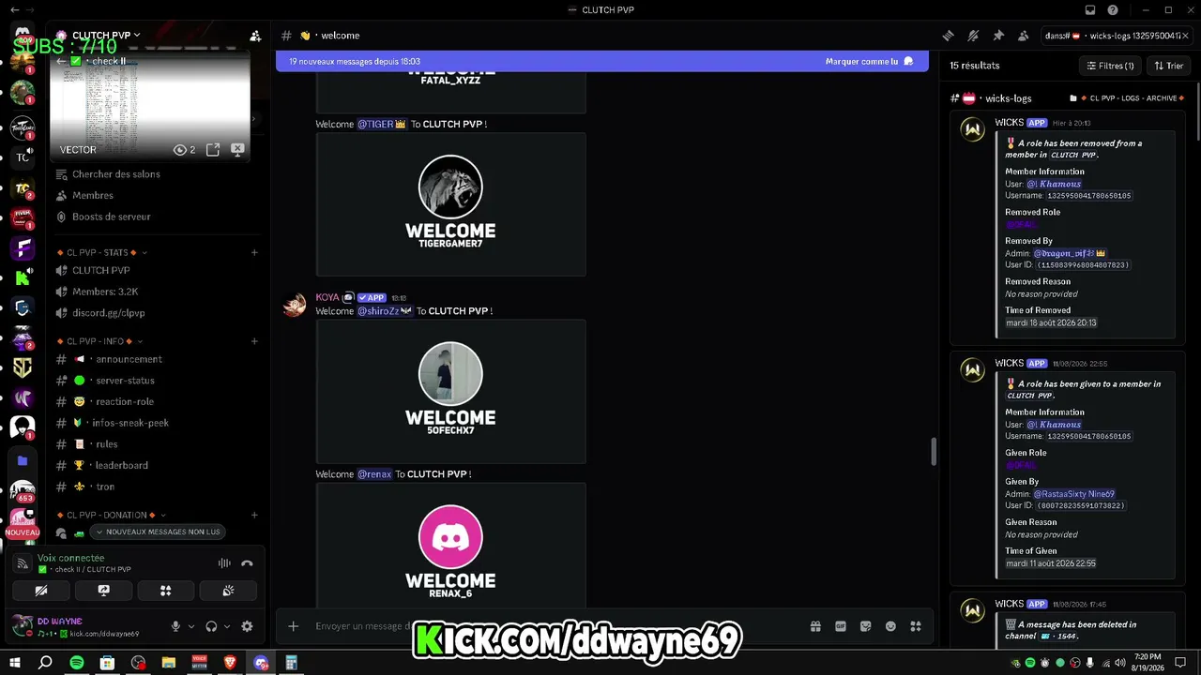Open File Explorer from the taskbar

[x=169, y=663]
